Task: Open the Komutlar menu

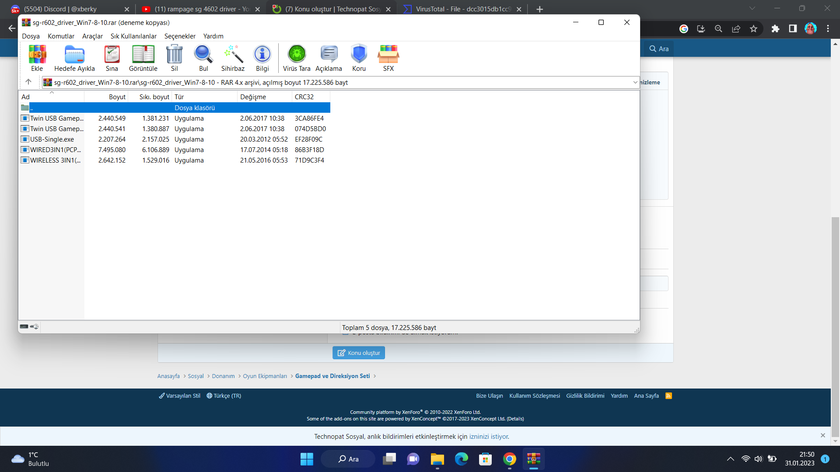Action: pos(61,36)
